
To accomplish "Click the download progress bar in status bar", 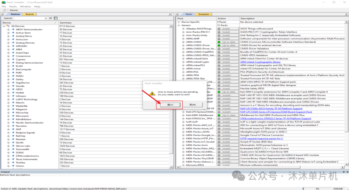I will [x=318, y=189].
